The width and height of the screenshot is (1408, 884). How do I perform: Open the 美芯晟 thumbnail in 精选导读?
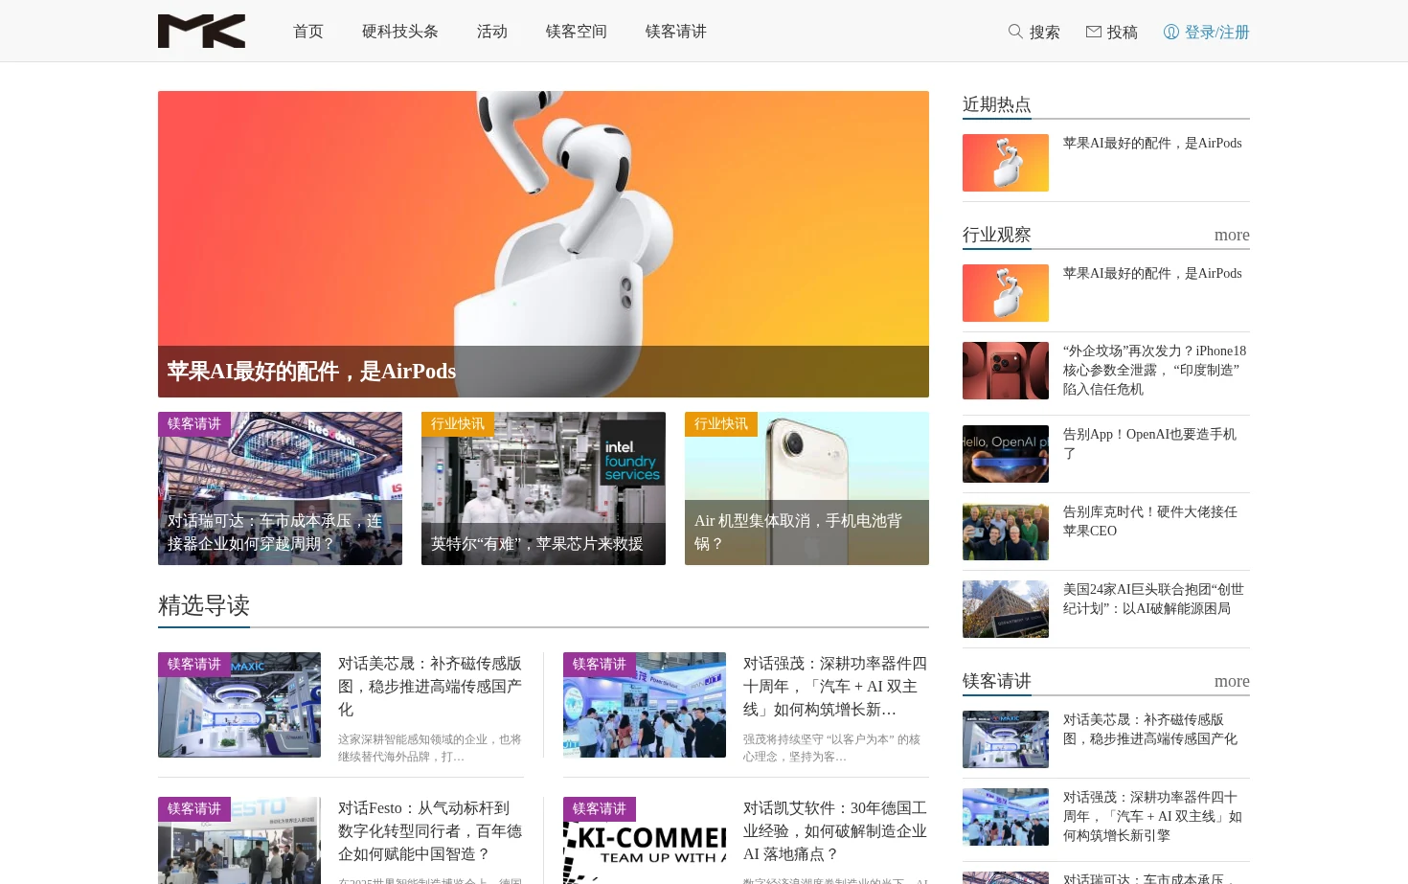(239, 705)
